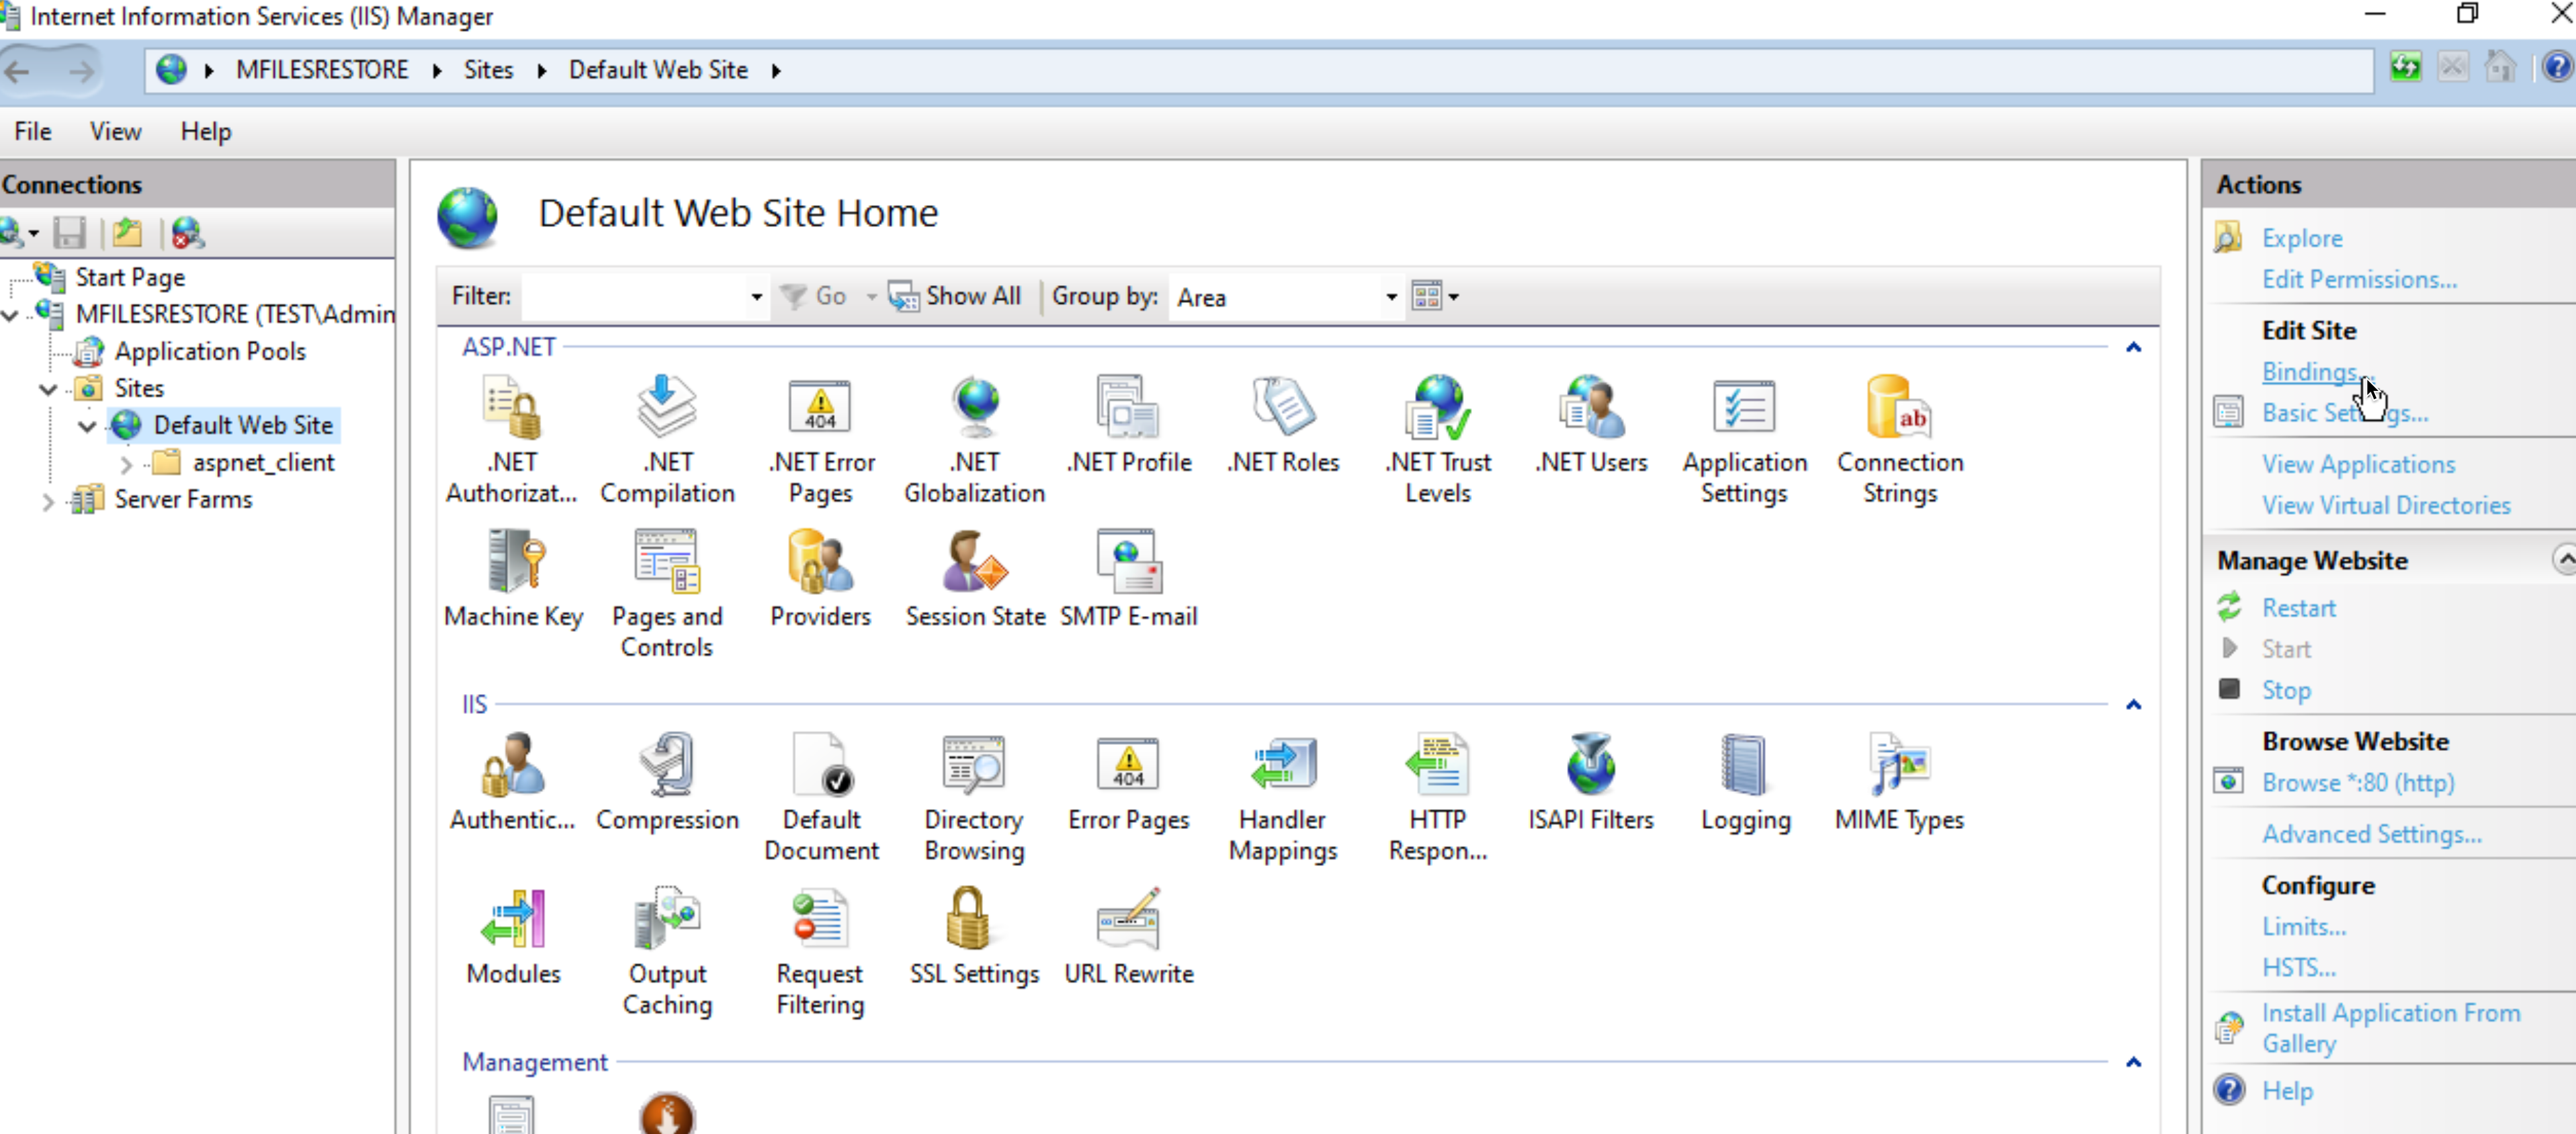Viewport: 2576px width, 1134px height.
Task: Open the Compression feature
Action: [x=667, y=781]
